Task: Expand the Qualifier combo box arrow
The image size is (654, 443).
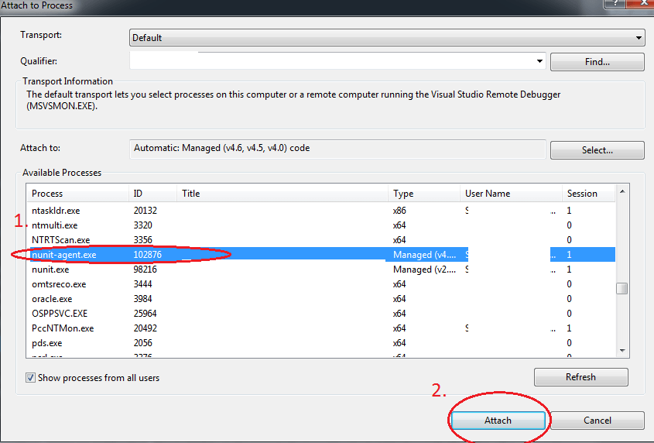Action: point(539,61)
